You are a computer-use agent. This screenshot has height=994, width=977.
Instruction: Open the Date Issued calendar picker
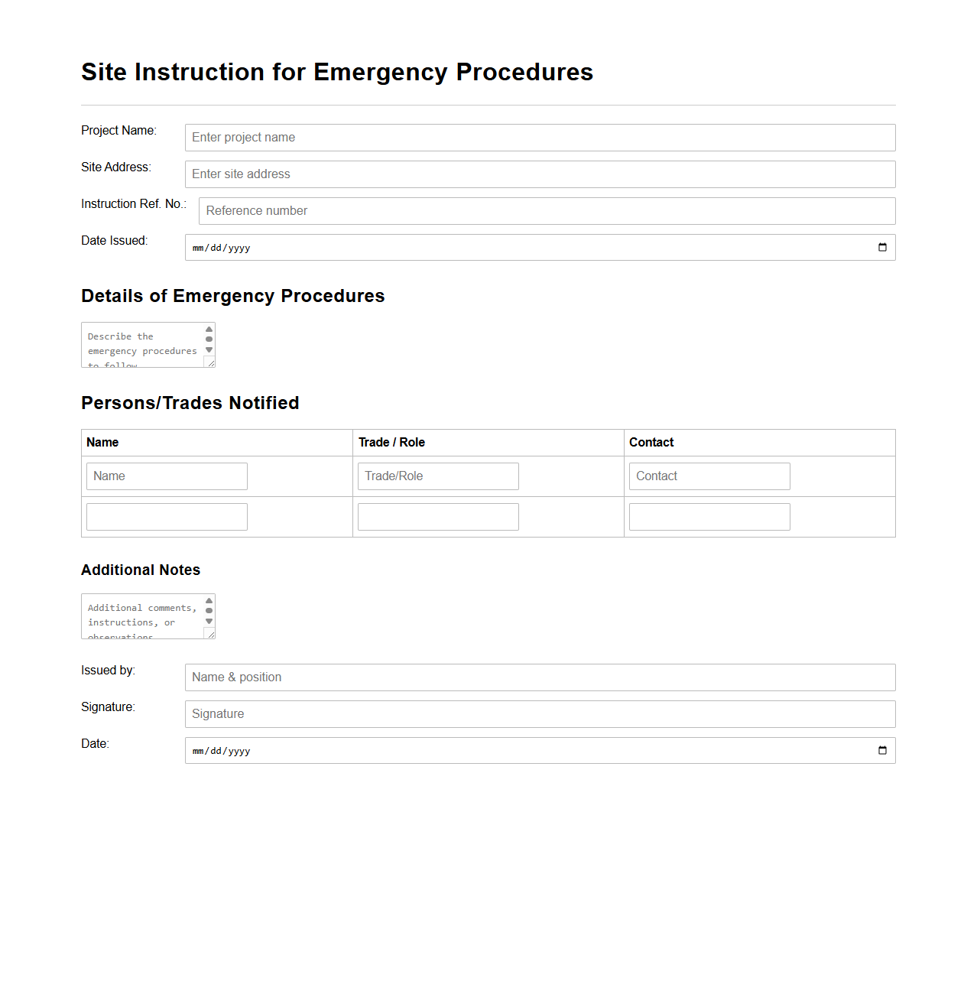(881, 247)
